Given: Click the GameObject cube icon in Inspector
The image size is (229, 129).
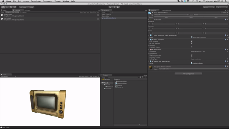Looking at the screenshot, I should tap(150, 13).
